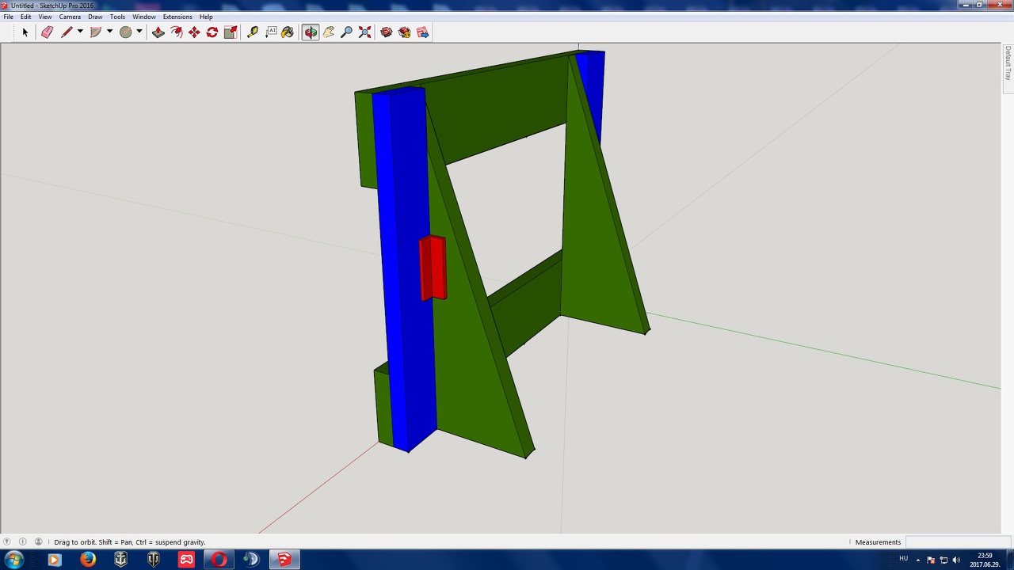Select the Circle shape tool
1014x570 pixels.
[125, 32]
